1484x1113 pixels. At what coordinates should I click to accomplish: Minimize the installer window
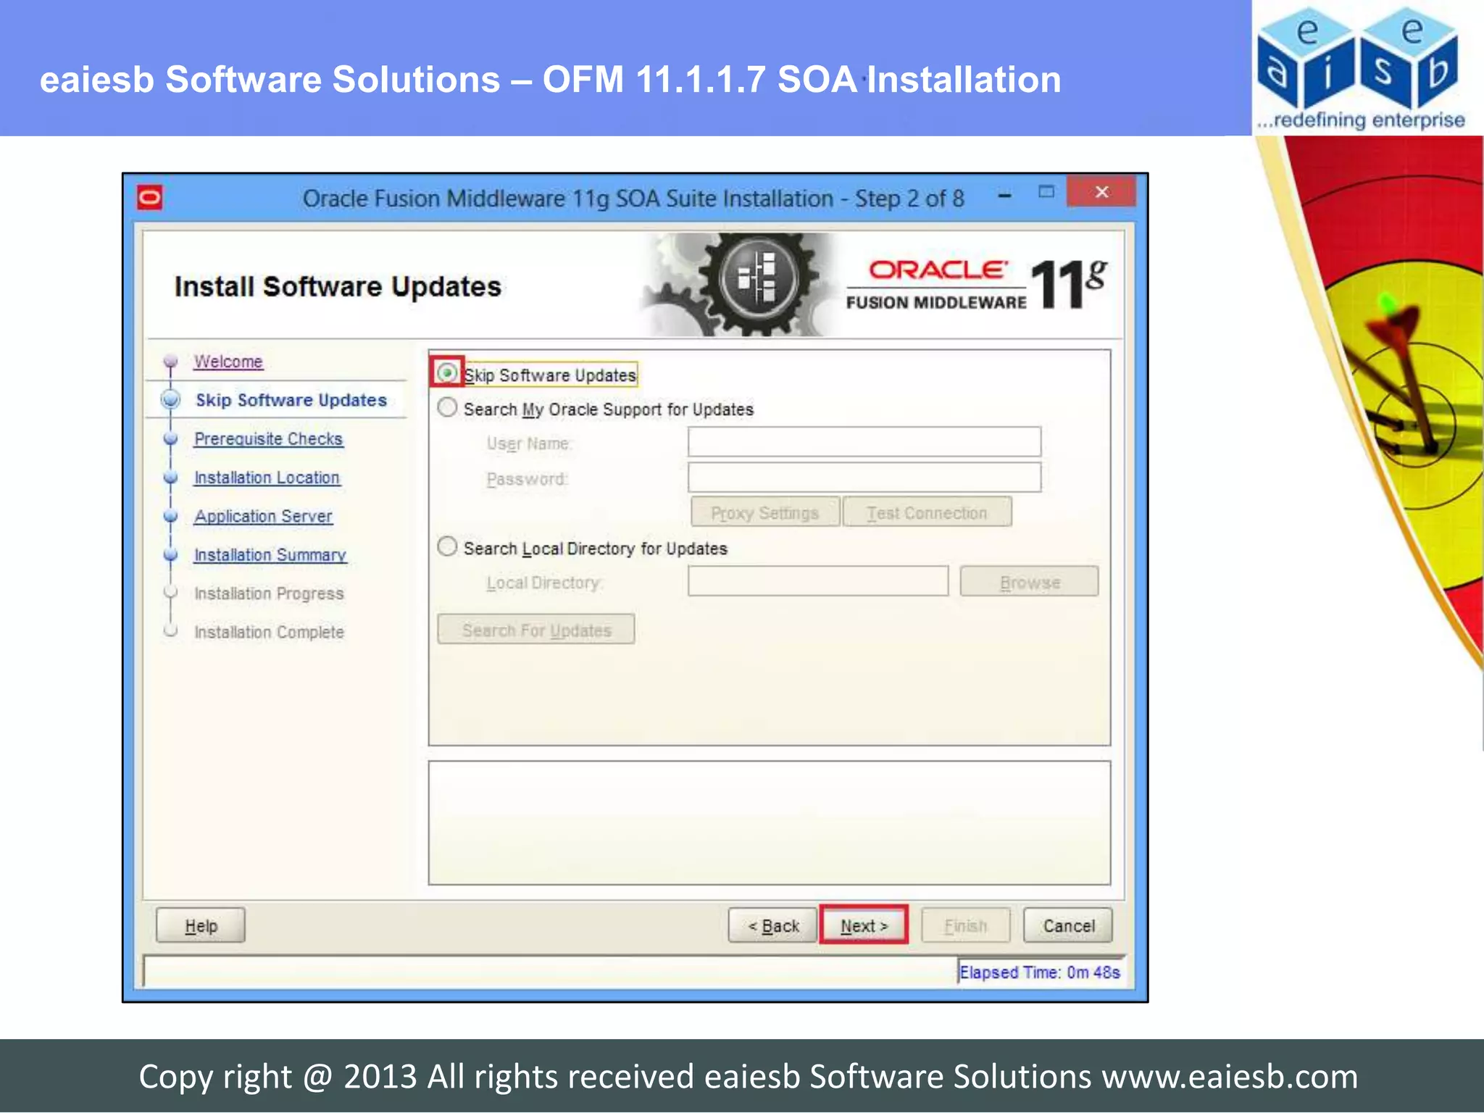[1004, 194]
